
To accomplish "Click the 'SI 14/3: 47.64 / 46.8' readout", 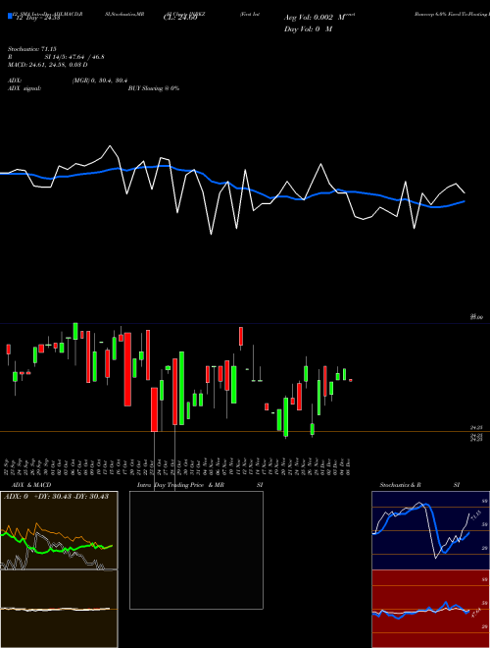I will tap(74, 57).
